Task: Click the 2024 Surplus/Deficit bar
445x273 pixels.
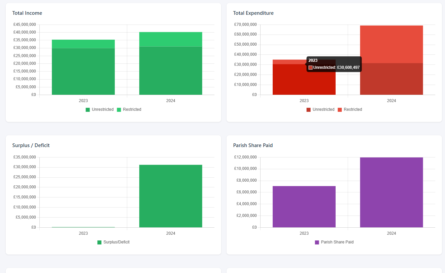Action: [171, 196]
